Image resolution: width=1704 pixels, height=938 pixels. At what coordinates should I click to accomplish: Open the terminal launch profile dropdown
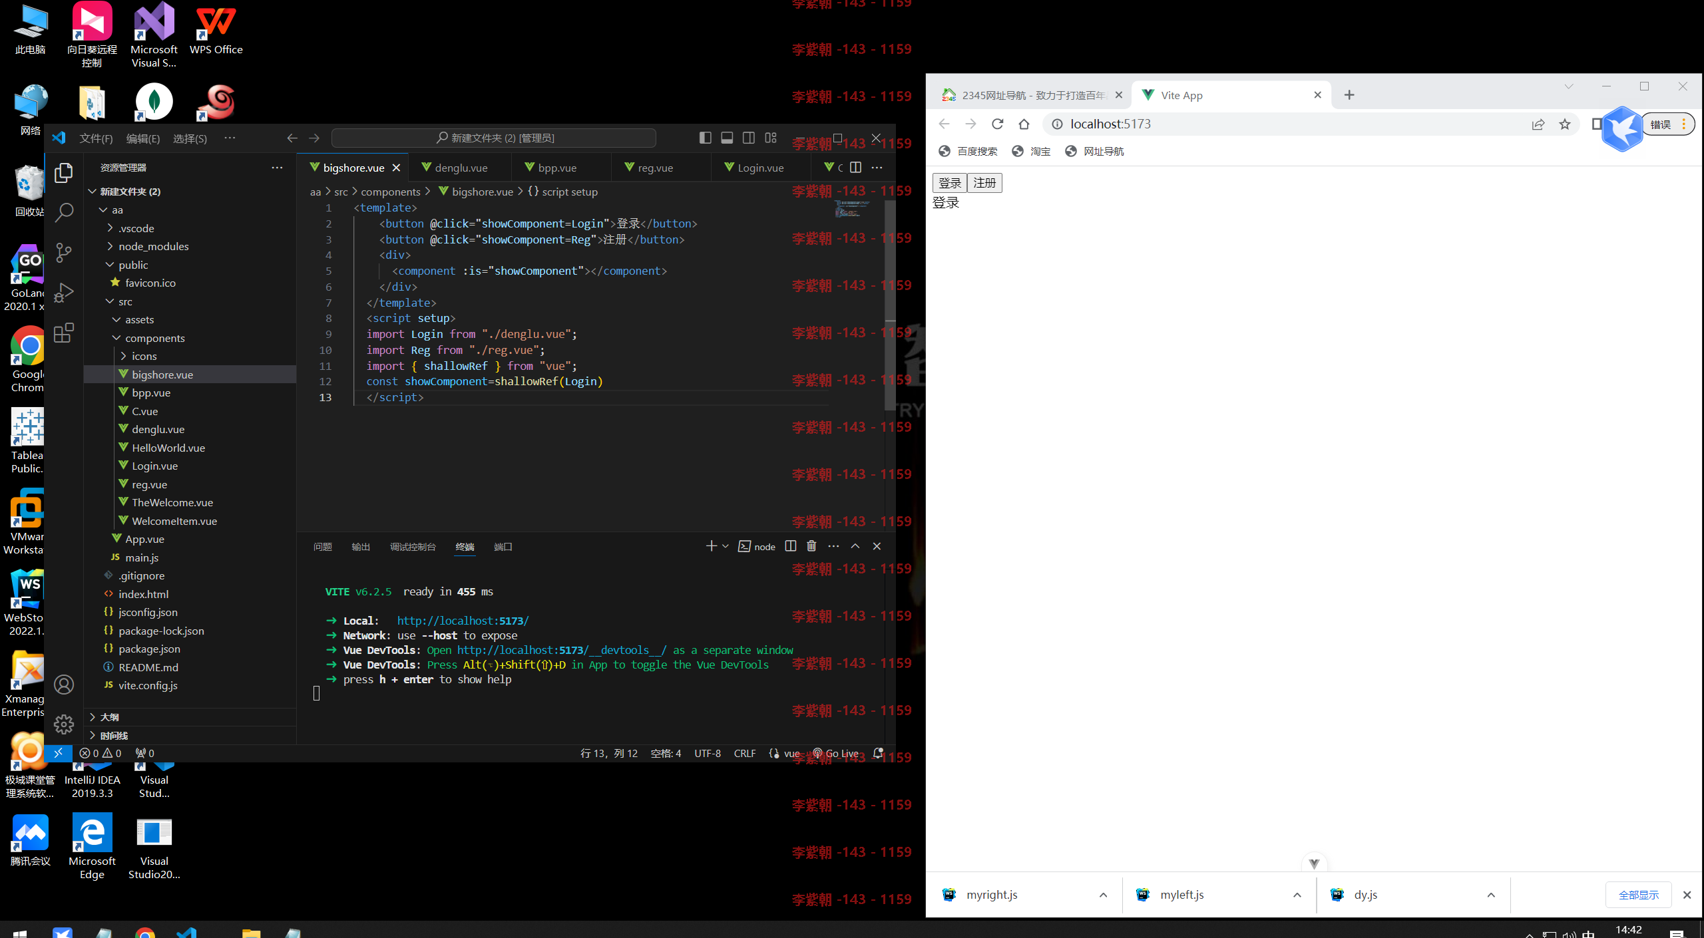point(726,546)
